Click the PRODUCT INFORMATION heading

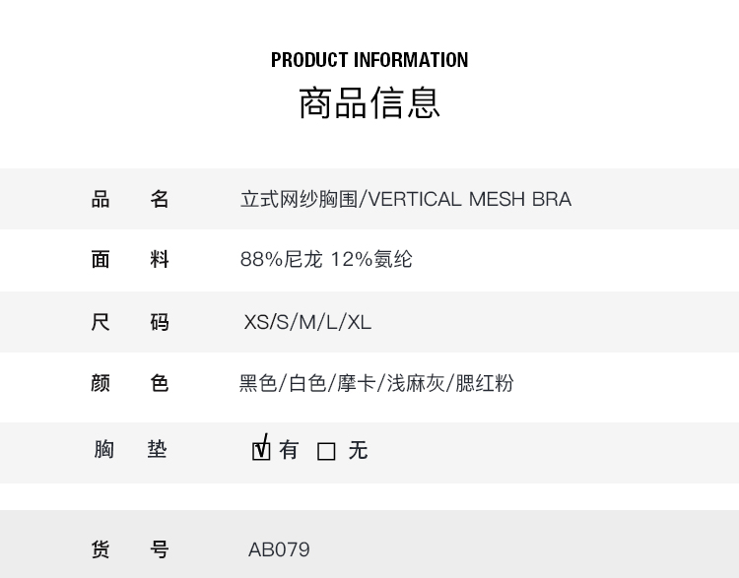click(x=369, y=60)
